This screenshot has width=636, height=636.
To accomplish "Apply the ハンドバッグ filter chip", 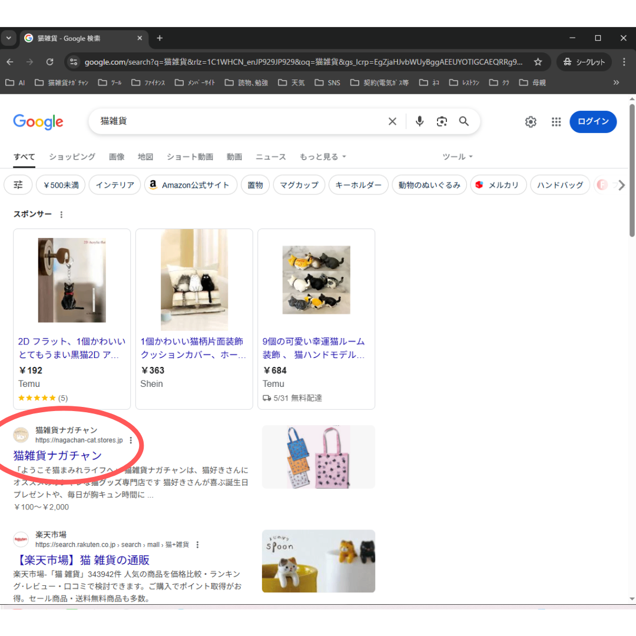I will pyautogui.click(x=560, y=185).
